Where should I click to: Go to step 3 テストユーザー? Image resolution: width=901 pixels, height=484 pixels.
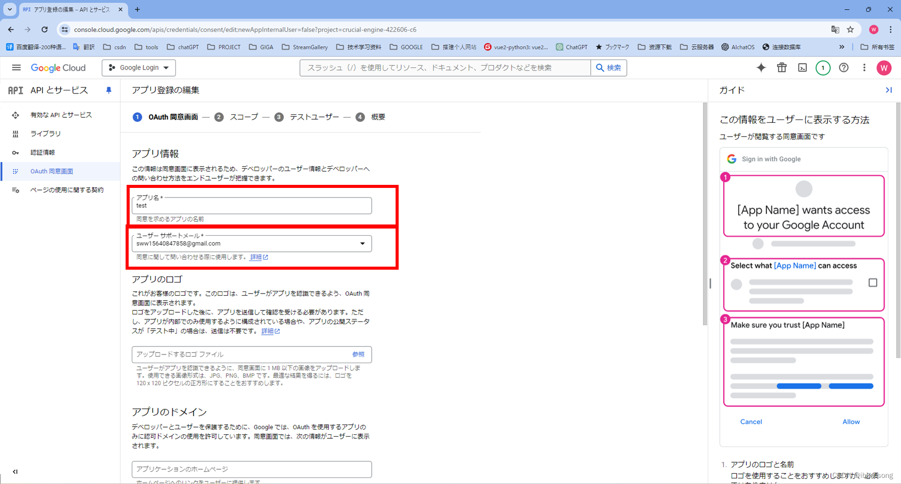click(x=307, y=117)
